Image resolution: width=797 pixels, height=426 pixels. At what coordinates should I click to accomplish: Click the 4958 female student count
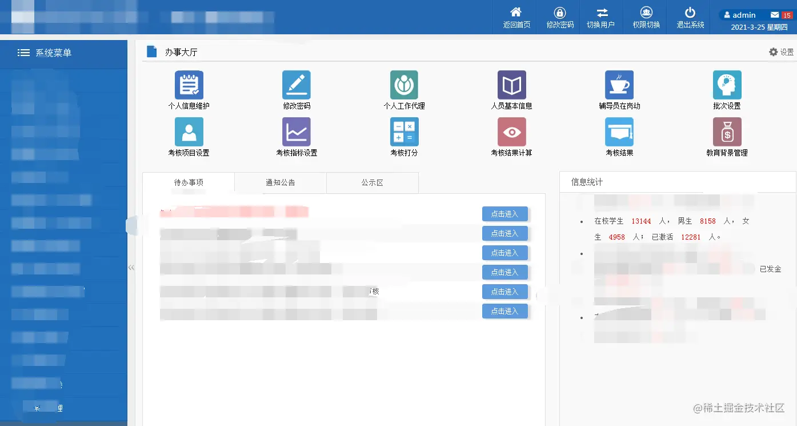pos(616,237)
